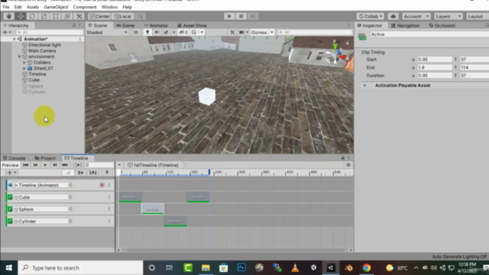
Task: Select Directional light in Hierarchy
Action: pos(44,45)
